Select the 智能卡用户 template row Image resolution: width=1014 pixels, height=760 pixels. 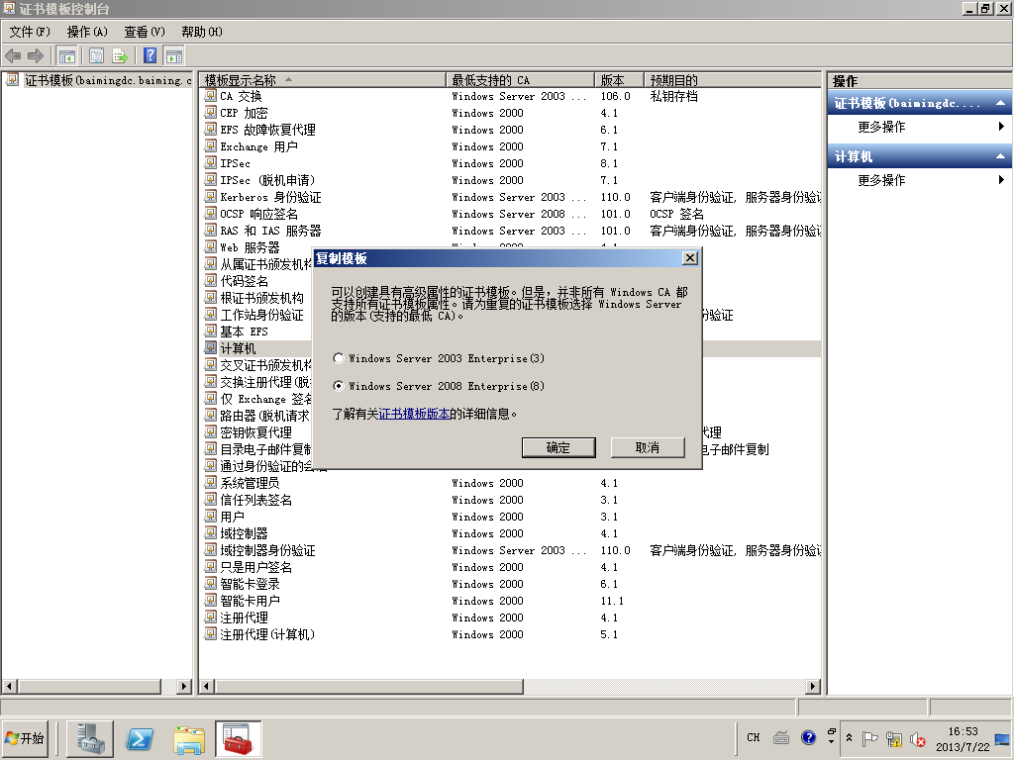(x=512, y=601)
